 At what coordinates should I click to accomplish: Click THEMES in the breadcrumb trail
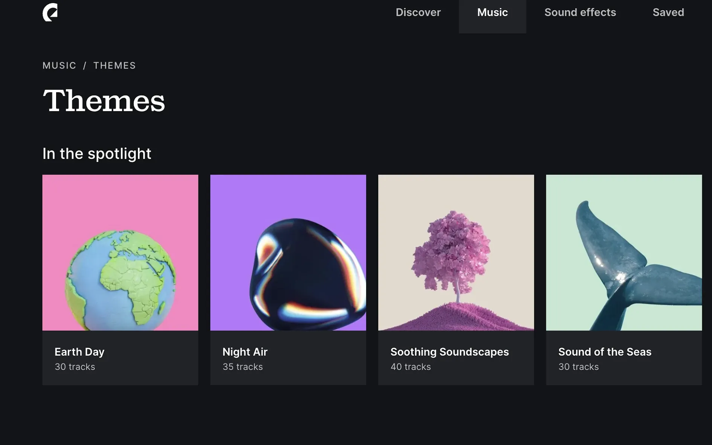pos(115,65)
